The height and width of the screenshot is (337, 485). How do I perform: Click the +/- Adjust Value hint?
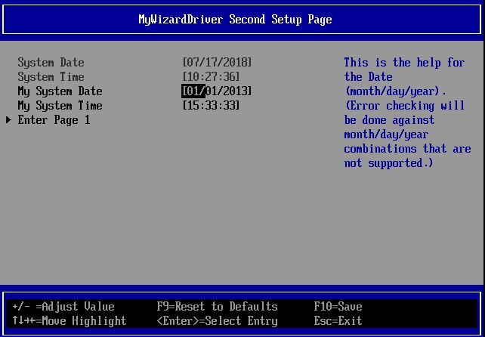[63, 307]
